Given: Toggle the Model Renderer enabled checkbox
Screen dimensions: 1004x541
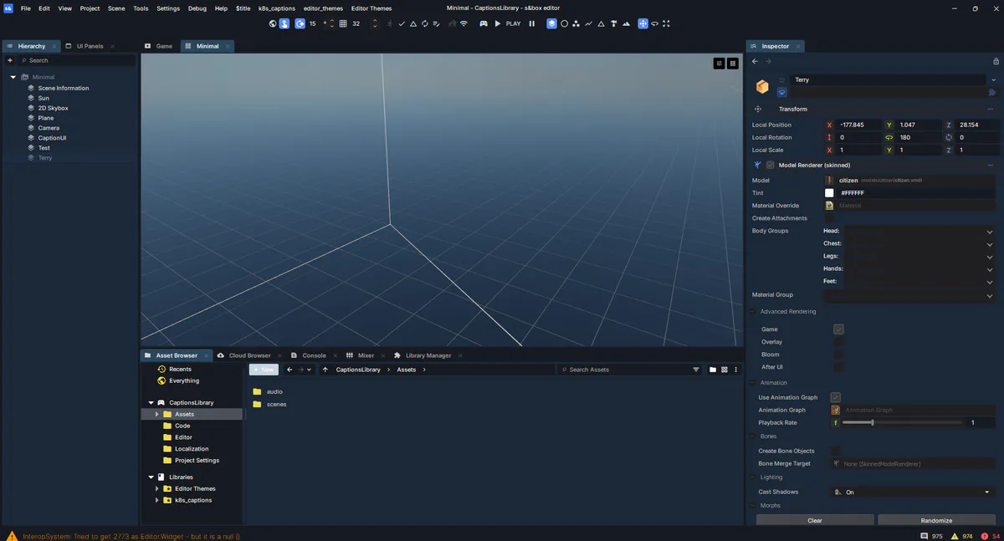Looking at the screenshot, I should (x=771, y=166).
